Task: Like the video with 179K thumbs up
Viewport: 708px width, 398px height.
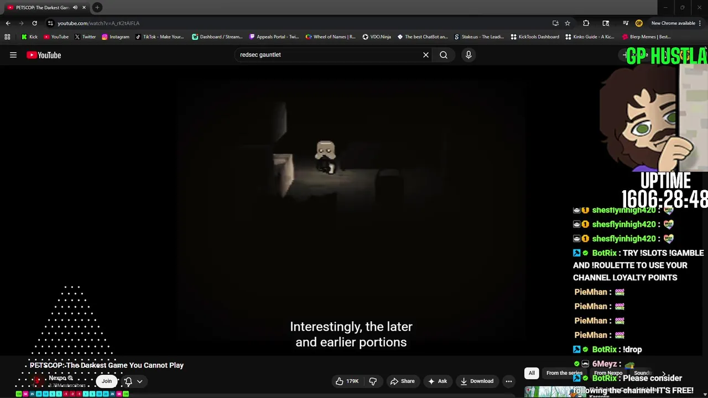Action: [x=347, y=381]
